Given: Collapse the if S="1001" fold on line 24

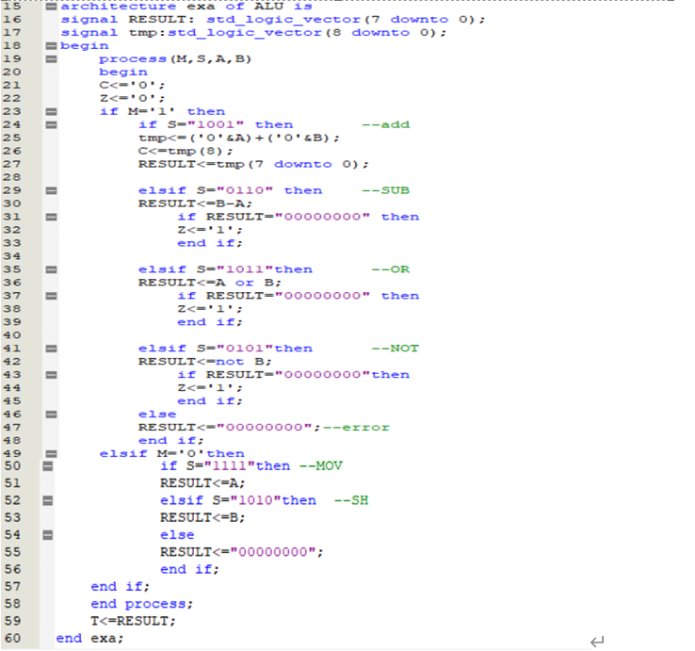Looking at the screenshot, I should pos(52,124).
